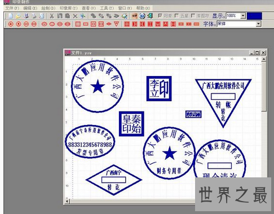This screenshot has height=214, width=274.
Task: Toggle the 五星 checkbox
Action: pos(176,16)
